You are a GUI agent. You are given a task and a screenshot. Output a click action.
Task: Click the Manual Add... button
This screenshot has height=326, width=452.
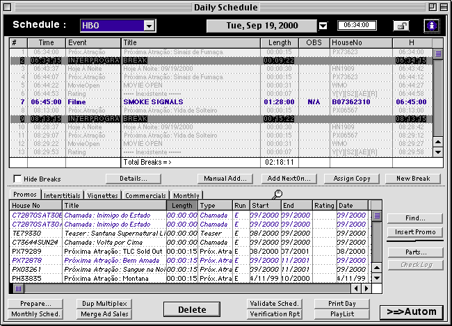[x=225, y=179]
